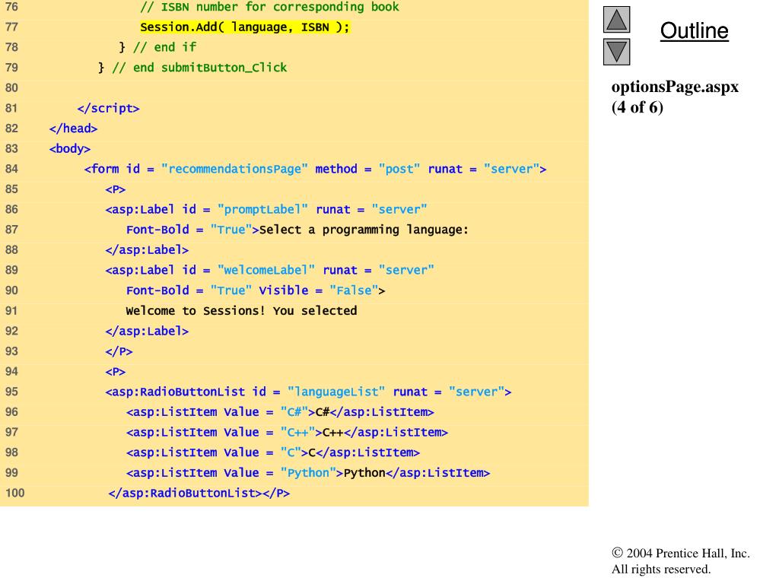Click the "welcomeLabel" id value

coord(266,270)
